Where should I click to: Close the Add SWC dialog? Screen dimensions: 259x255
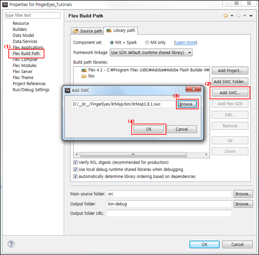point(193,89)
